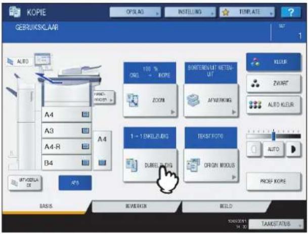Switch to the BEWERKEN tab
This screenshot has width=308, height=234.
(x=136, y=206)
